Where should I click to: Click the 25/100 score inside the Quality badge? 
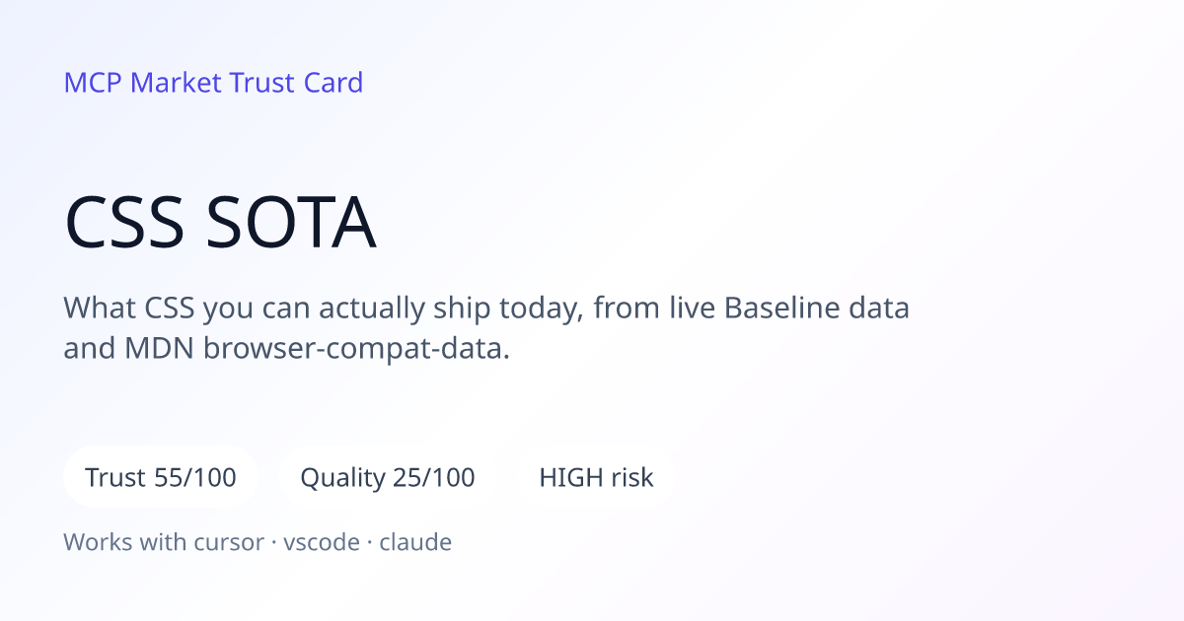[434, 478]
